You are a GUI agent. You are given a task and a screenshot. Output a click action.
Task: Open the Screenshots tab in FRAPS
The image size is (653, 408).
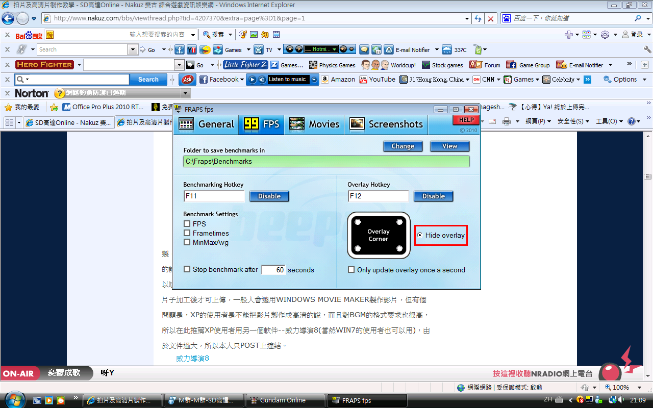[x=386, y=124]
